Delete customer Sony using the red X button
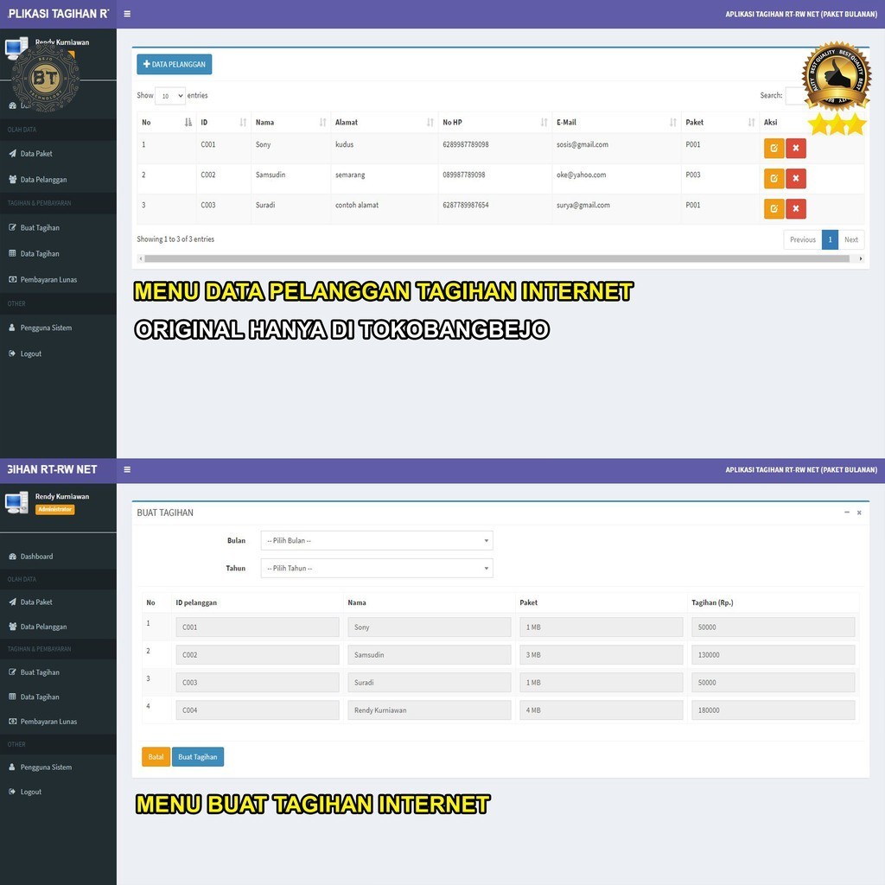Screen dimensions: 885x885 (x=796, y=149)
